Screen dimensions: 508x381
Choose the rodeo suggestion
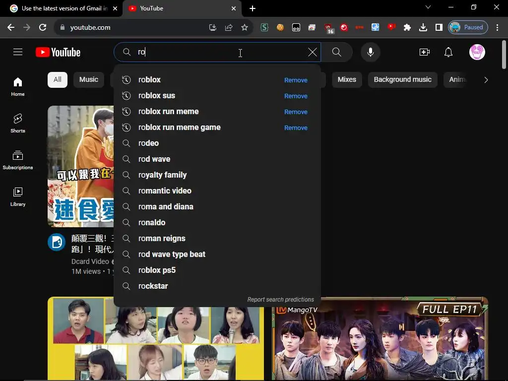217,143
